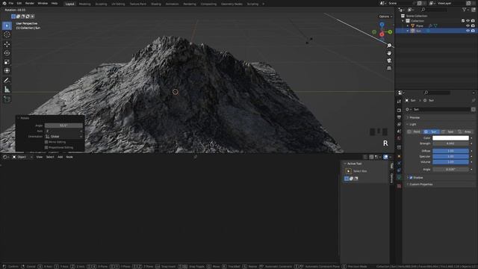This screenshot has height=269, width=478.
Task: Open the Node menu in node editor
Action: [69, 157]
